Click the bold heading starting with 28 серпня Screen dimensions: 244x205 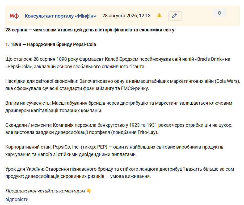(x=90, y=30)
